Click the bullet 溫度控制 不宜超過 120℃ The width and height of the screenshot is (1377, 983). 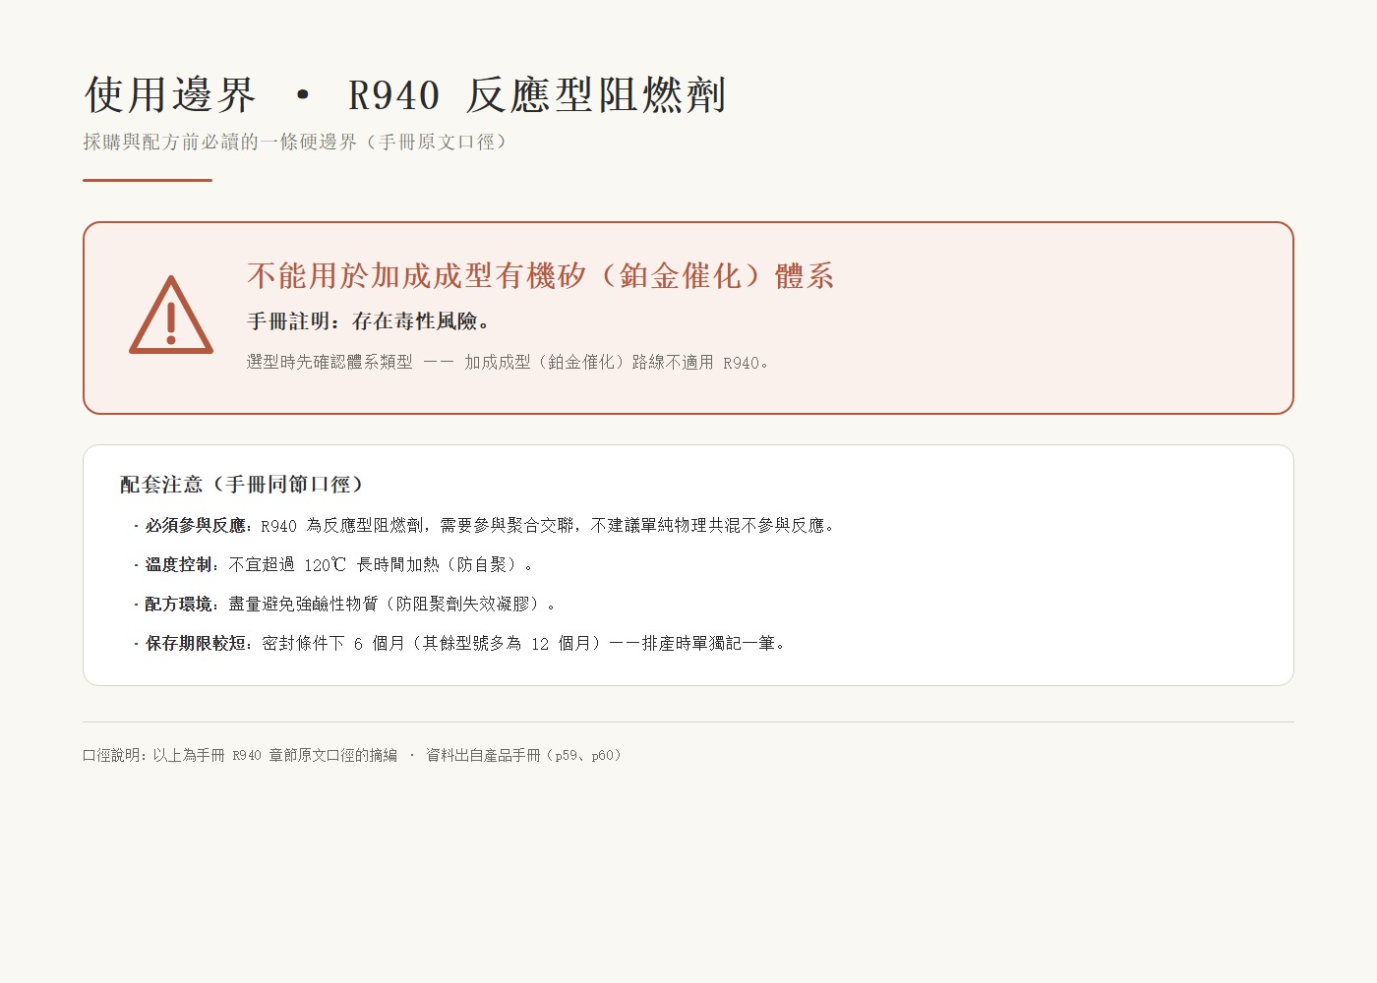tap(333, 564)
